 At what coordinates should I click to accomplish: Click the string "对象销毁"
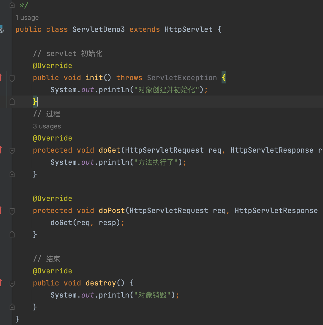click(x=152, y=295)
